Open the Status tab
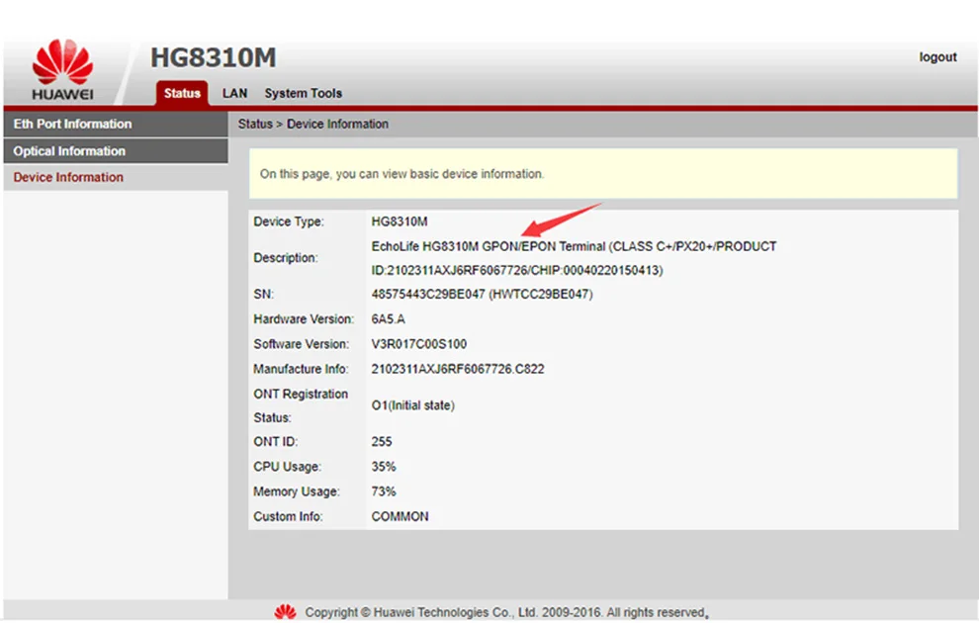Viewport: 979px width, 623px height. [x=182, y=93]
